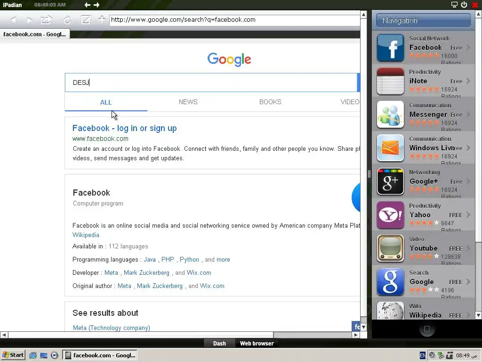Click taskbar facebook.com - Google window button
This screenshot has height=362, width=482.
pos(100,355)
